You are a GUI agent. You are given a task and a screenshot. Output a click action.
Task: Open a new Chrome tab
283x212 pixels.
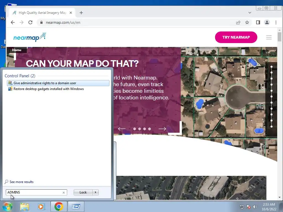[81, 13]
